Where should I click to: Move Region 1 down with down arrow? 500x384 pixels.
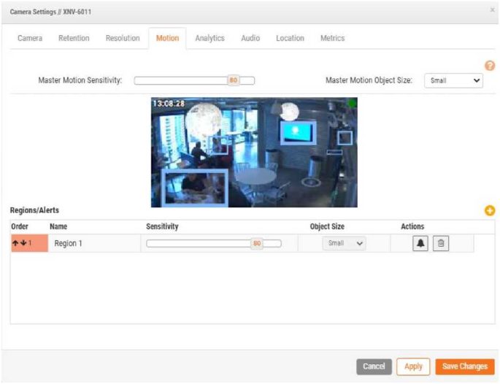point(23,243)
